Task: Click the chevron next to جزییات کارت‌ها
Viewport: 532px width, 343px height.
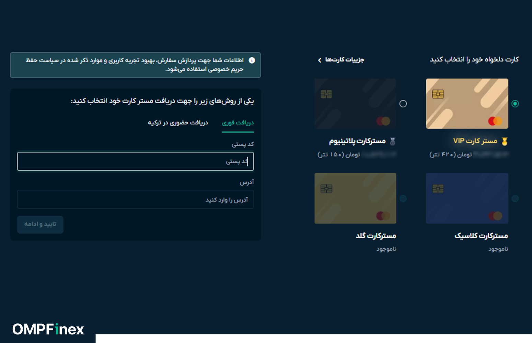Action: coord(320,60)
